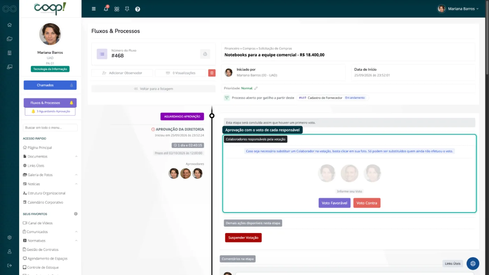Image resolution: width=489 pixels, height=275 pixels.
Task: Click the user profile icon in dark left rail
Action: (x=9, y=251)
